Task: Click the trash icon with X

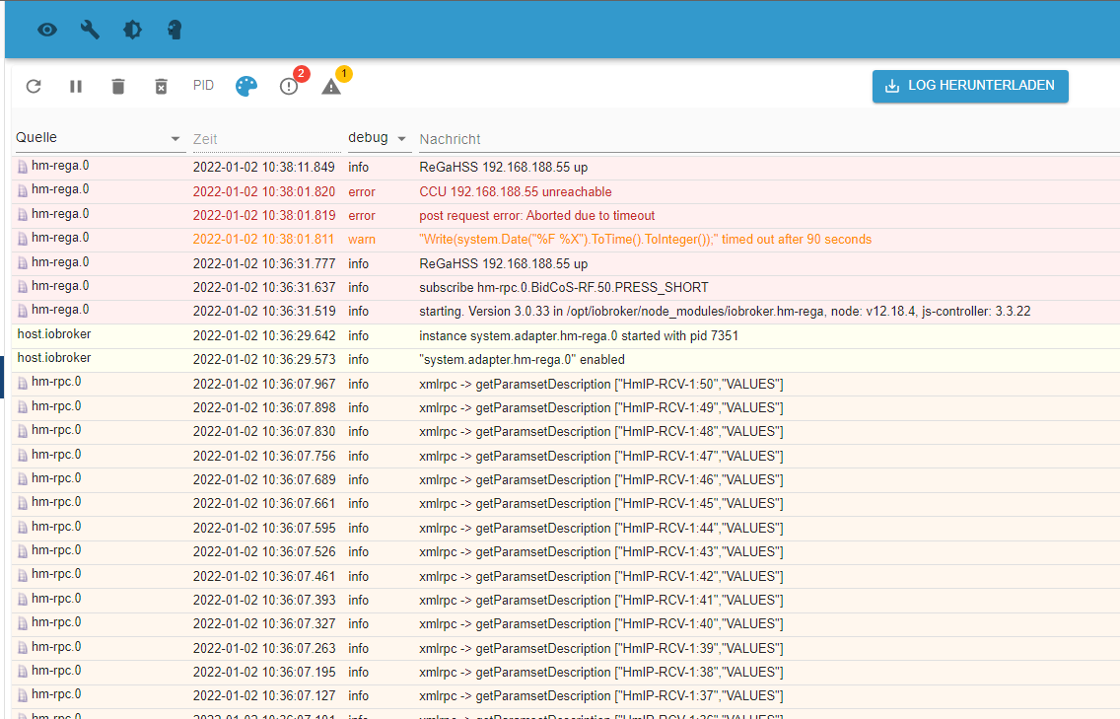Action: pyautogui.click(x=161, y=86)
